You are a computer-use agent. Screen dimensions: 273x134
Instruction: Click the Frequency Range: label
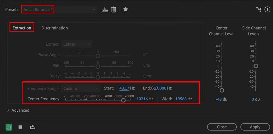pos(43,88)
